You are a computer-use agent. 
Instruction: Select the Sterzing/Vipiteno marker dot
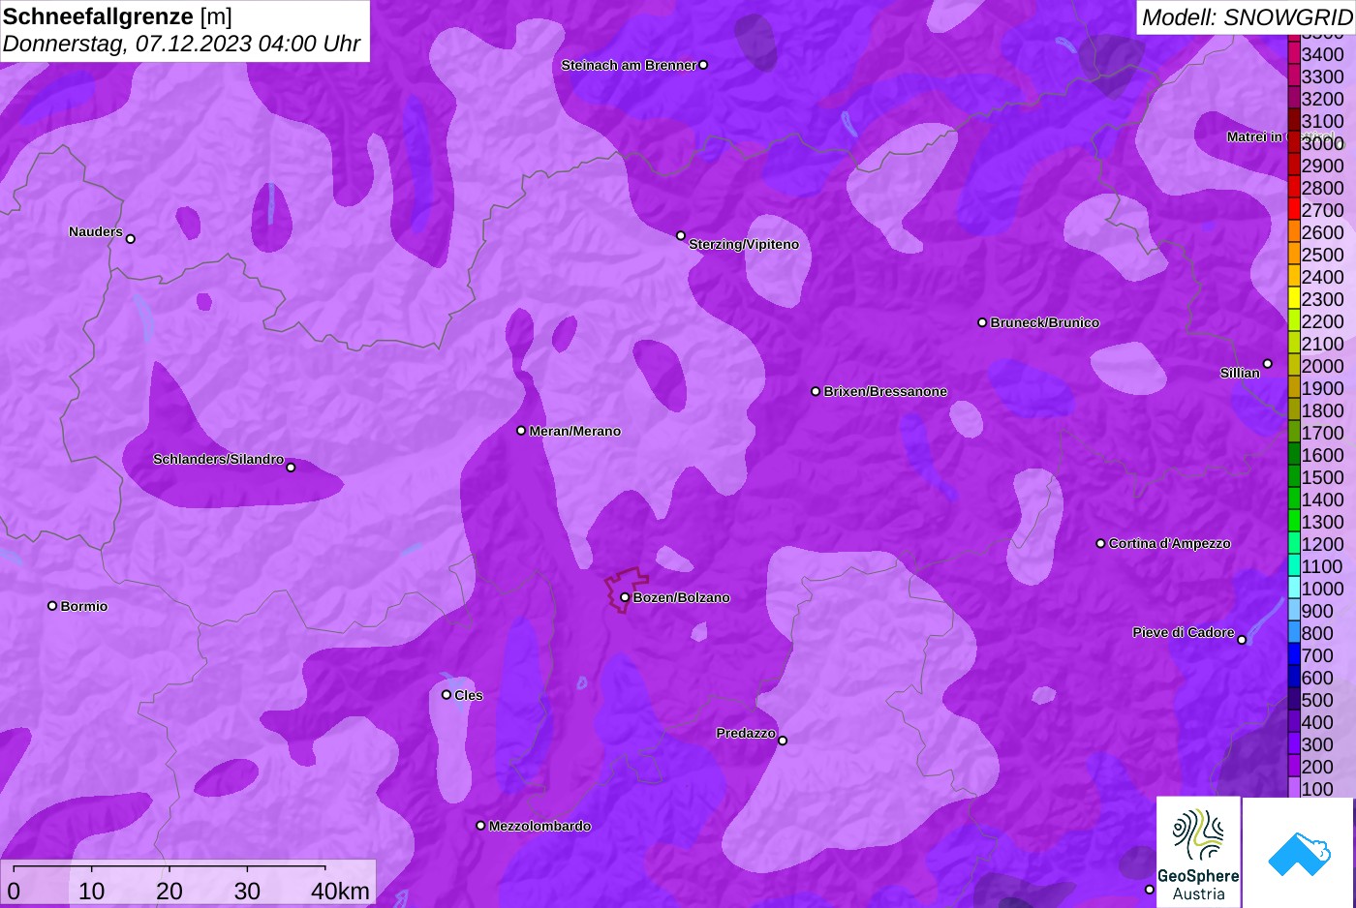pyautogui.click(x=681, y=235)
